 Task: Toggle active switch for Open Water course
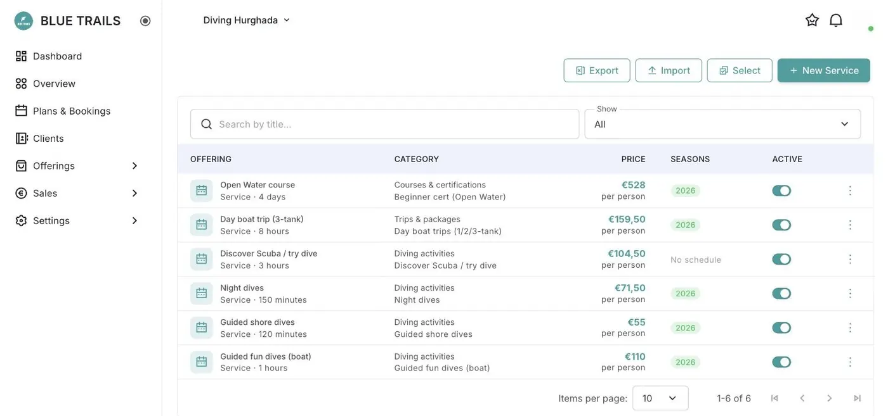coord(781,191)
